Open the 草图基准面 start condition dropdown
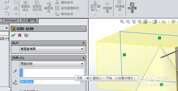This screenshot has height=91, width=178. (x=52, y=49)
